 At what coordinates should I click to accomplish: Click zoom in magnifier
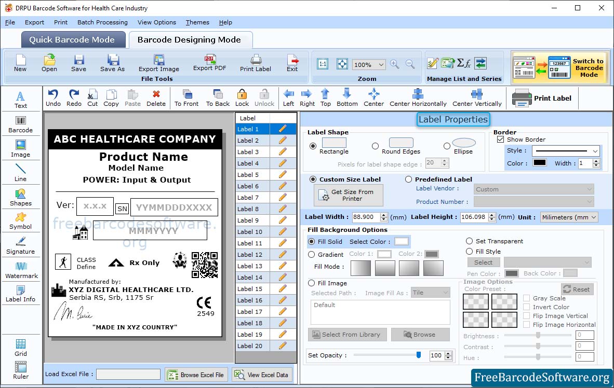(x=395, y=64)
